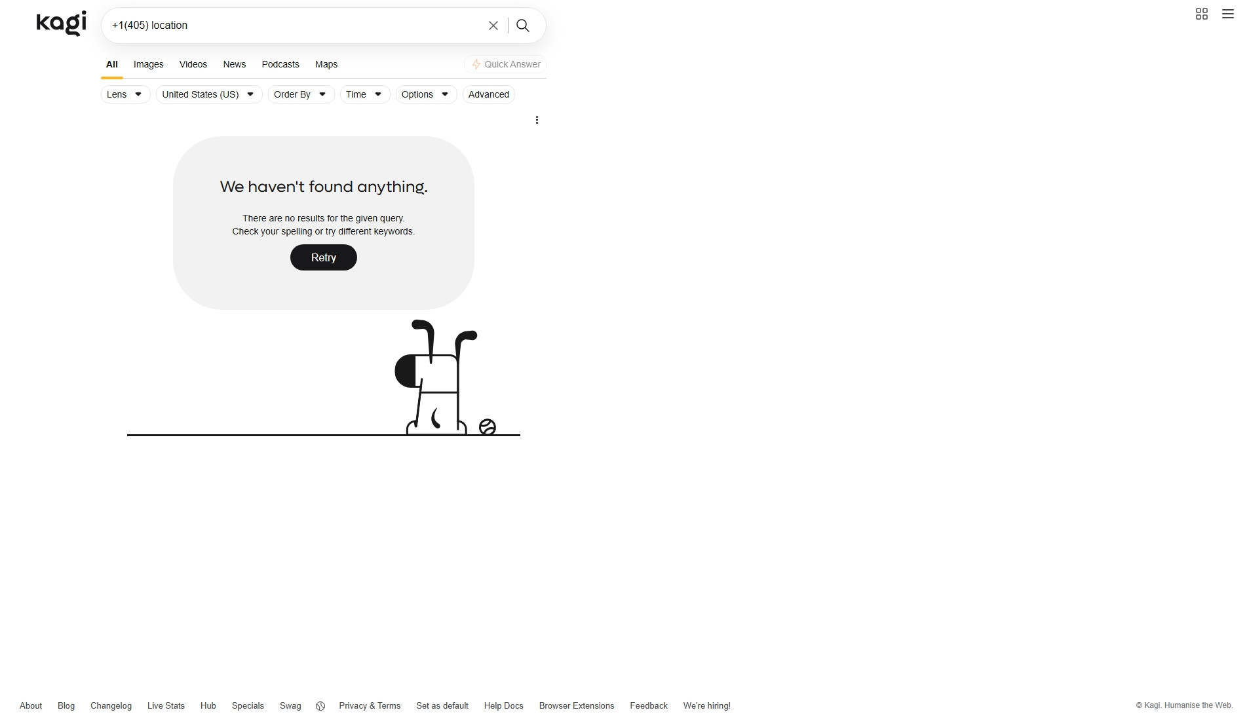The image size is (1249, 727).
Task: Open the apps grid icon
Action: (x=1202, y=14)
